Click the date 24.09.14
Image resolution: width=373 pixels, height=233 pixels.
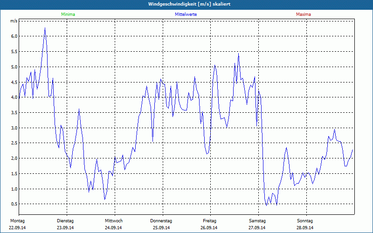(113, 228)
